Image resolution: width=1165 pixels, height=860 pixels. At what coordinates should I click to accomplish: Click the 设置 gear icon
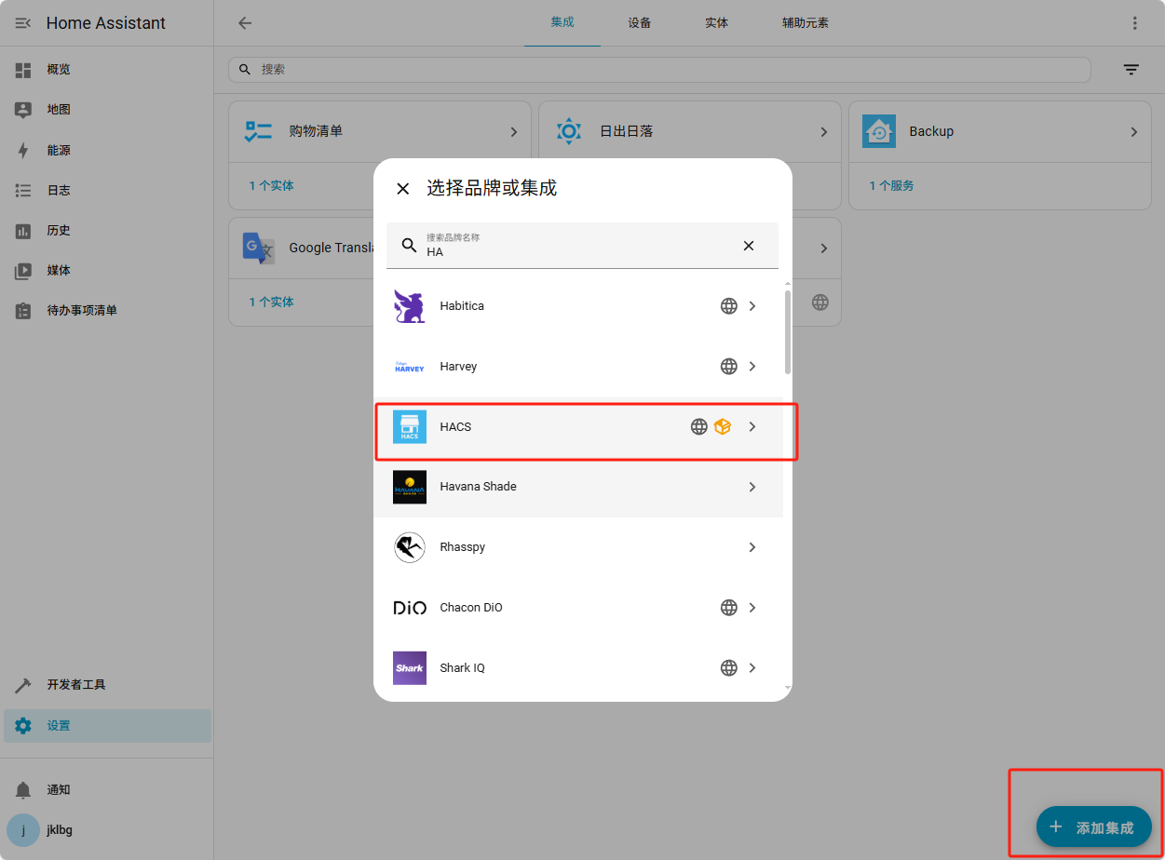click(x=23, y=726)
